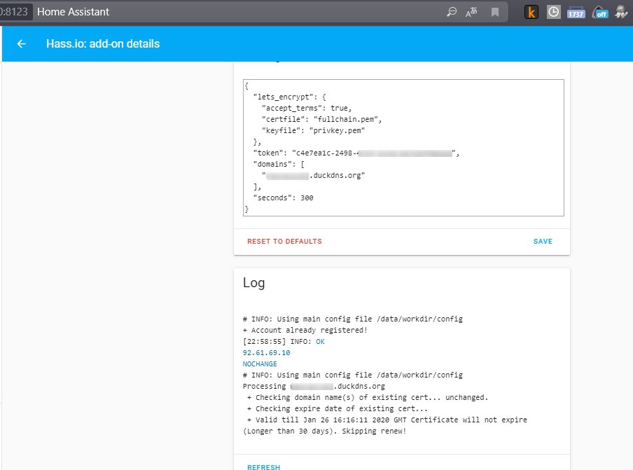Viewport: 633px width, 470px height.
Task: Click RESET TO DEFAULTS
Action: (284, 242)
